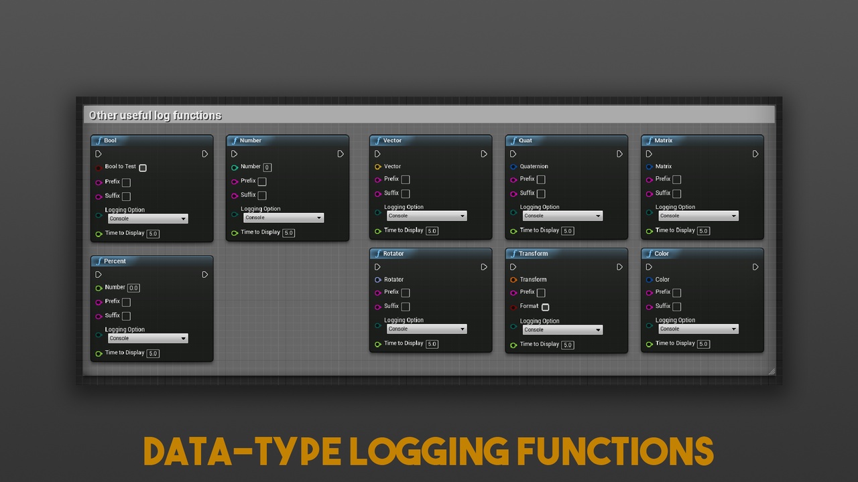Open the Console dropdown on the Percent node
858x482 pixels.
[146, 337]
